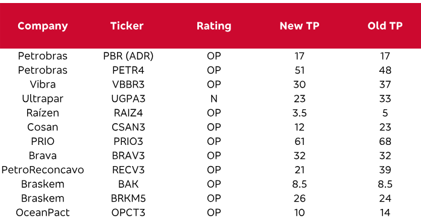Click the Vibra company name
Image resolution: width=421 pixels, height=221 pixels.
(x=43, y=85)
